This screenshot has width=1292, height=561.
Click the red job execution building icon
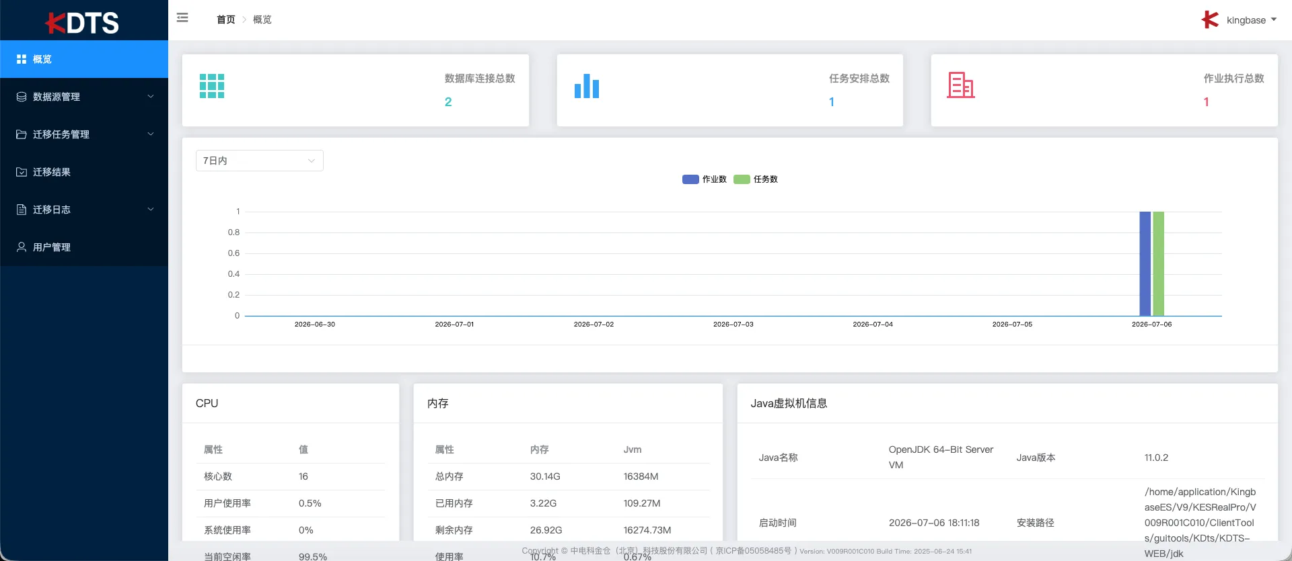961,85
